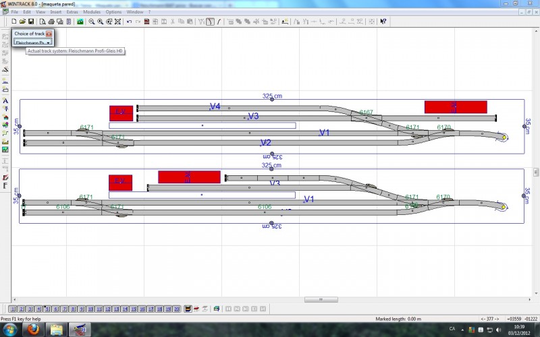Screen dimensions: 540x337
Task: Select the 'F' tool in left sidebar
Action: (5, 186)
